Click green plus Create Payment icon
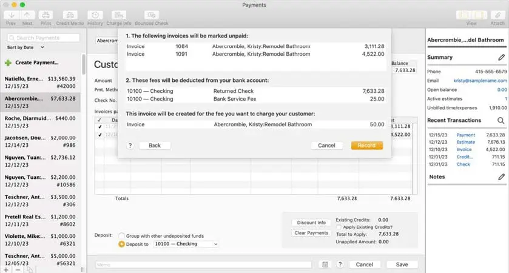This screenshot has width=509, height=273. pos(8,62)
